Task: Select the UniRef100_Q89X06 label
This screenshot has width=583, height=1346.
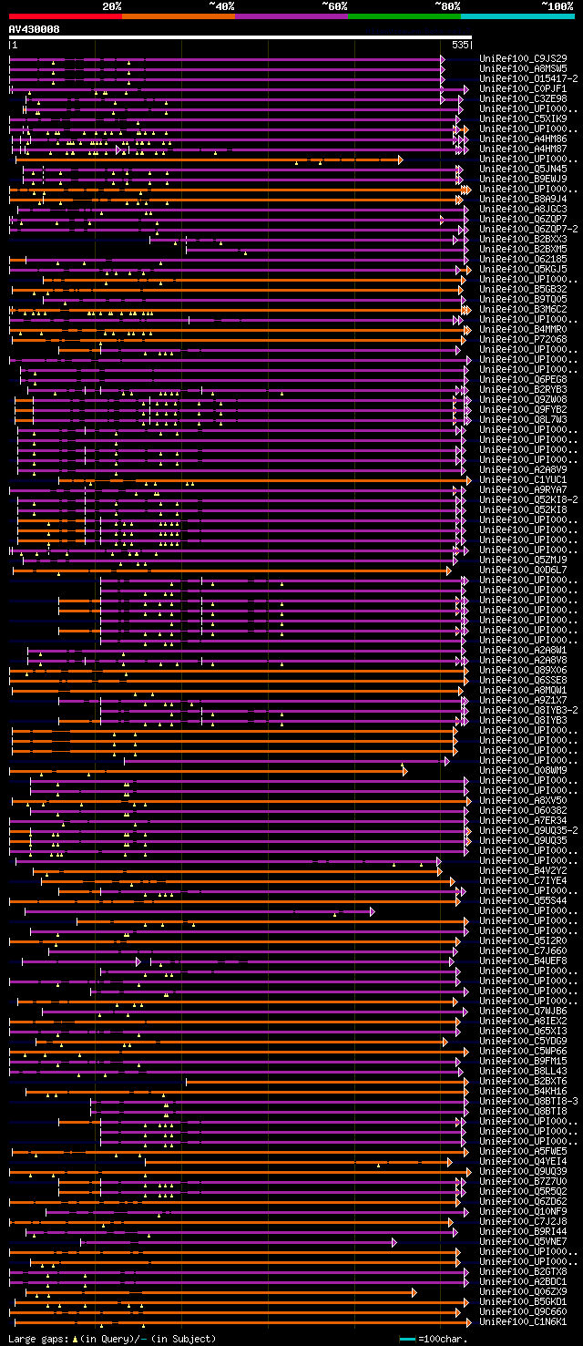Action: [523, 670]
